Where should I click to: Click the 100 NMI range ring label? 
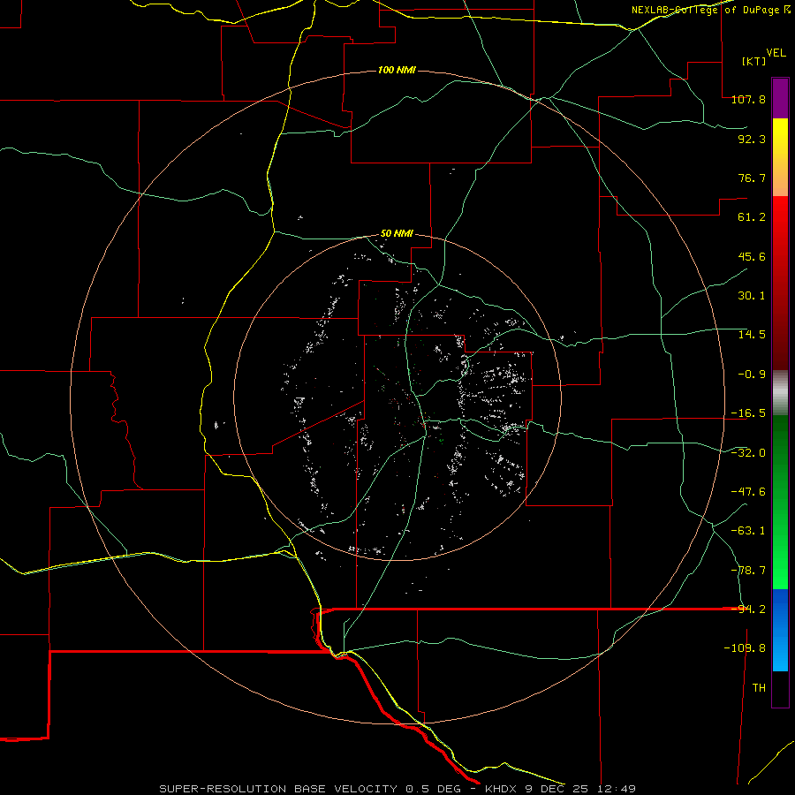click(x=397, y=70)
